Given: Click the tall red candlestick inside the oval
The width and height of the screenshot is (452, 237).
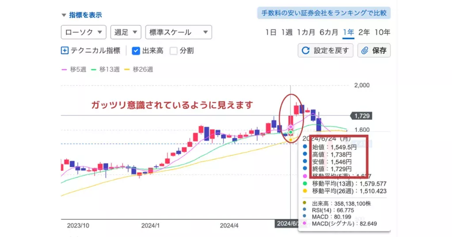Looking at the screenshot, I should tap(290, 124).
